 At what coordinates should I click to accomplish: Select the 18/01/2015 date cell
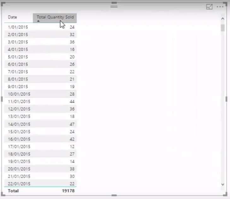pyautogui.click(x=19, y=154)
